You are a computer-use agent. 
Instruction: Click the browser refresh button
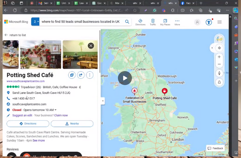pos(15,10)
